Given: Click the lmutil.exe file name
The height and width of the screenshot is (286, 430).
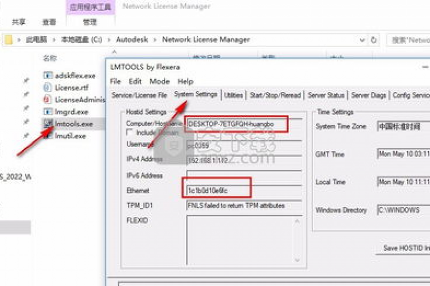Looking at the screenshot, I should [70, 136].
